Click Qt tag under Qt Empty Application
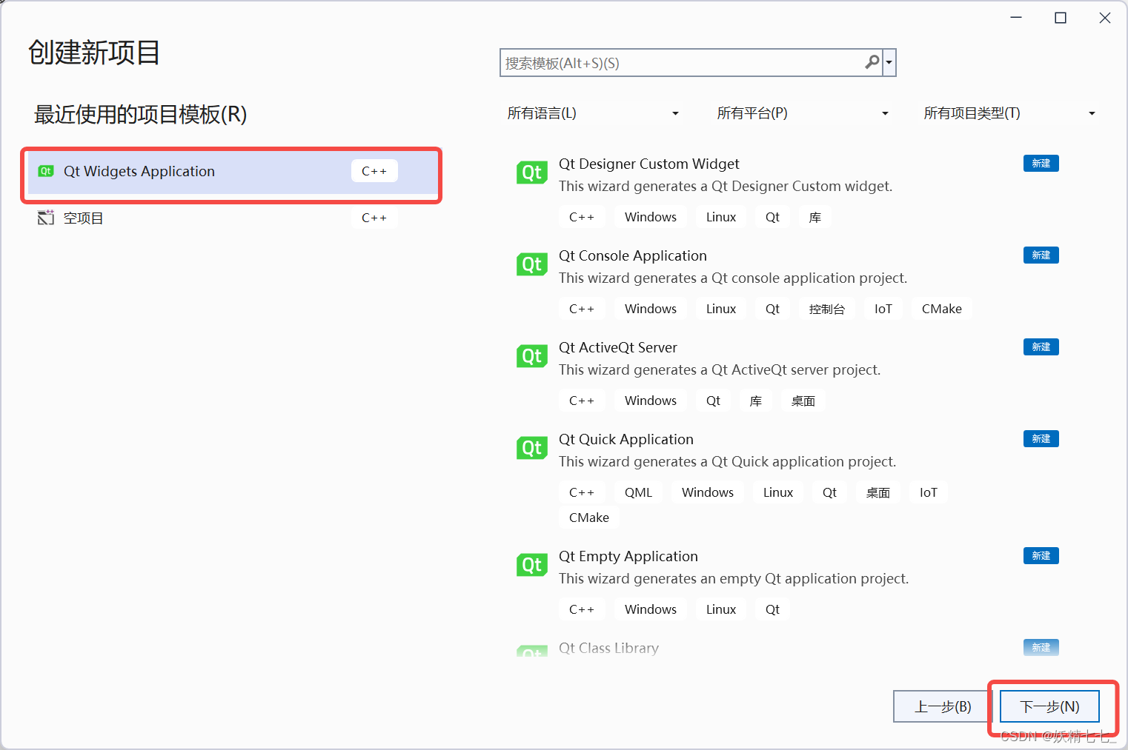The image size is (1128, 750). pyautogui.click(x=772, y=609)
